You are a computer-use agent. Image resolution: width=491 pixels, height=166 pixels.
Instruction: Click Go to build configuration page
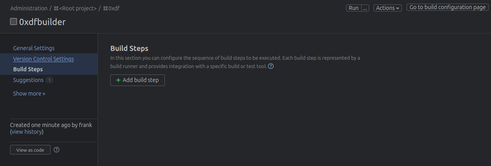tap(448, 7)
